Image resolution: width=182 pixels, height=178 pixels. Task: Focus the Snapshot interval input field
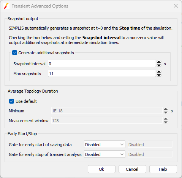(x=102, y=64)
